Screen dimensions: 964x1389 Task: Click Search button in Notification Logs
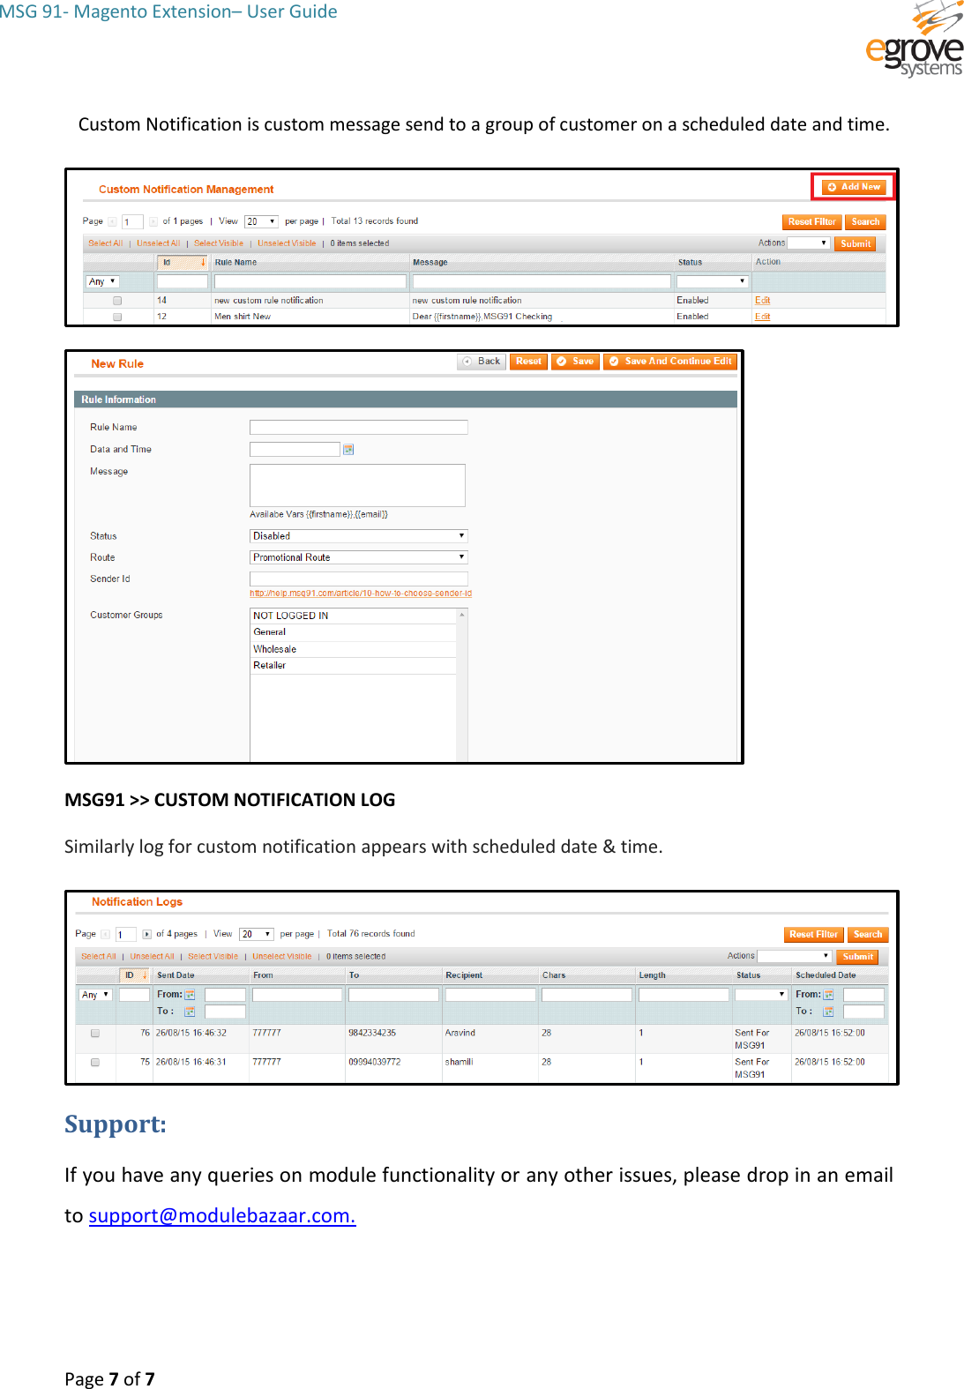pyautogui.click(x=868, y=935)
